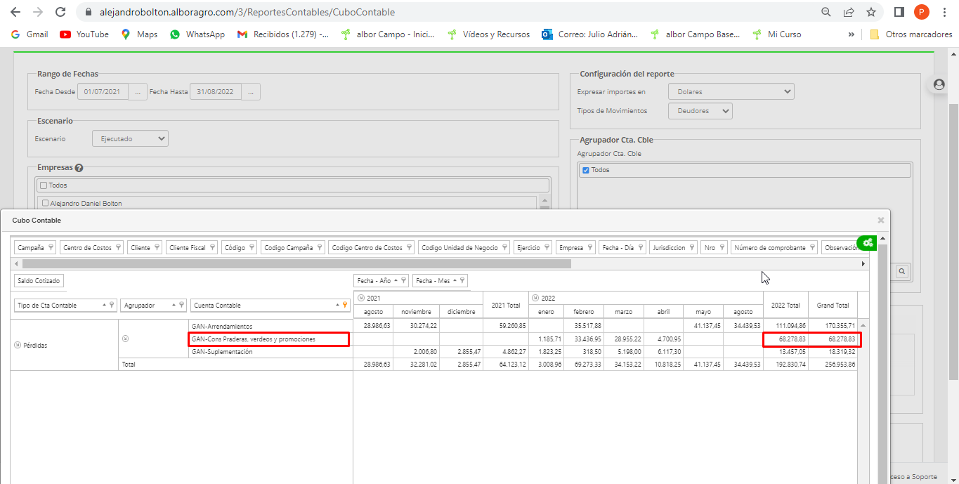The width and height of the screenshot is (959, 484).
Task: Click the magnifier search icon button
Action: tap(901, 271)
